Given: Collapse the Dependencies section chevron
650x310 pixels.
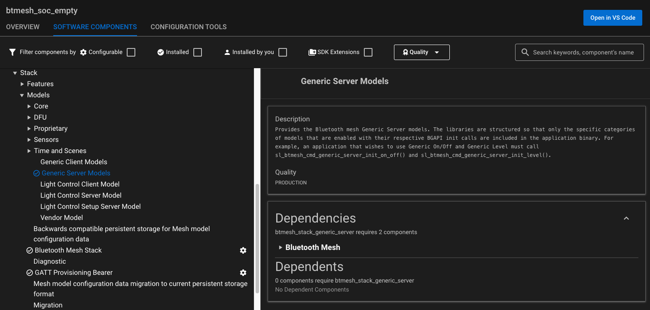Looking at the screenshot, I should (626, 218).
